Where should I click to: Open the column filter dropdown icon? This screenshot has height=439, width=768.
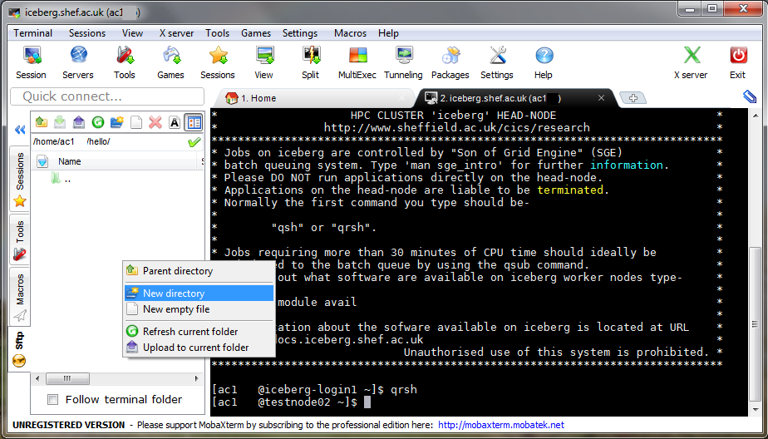42,161
